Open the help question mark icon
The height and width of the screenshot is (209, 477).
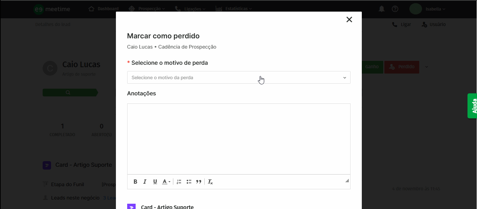(395, 9)
